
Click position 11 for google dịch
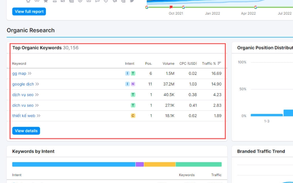[x=150, y=84]
